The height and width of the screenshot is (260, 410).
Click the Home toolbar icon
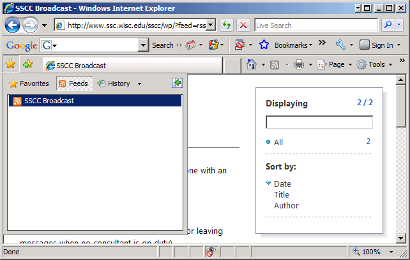pyautogui.click(x=252, y=64)
